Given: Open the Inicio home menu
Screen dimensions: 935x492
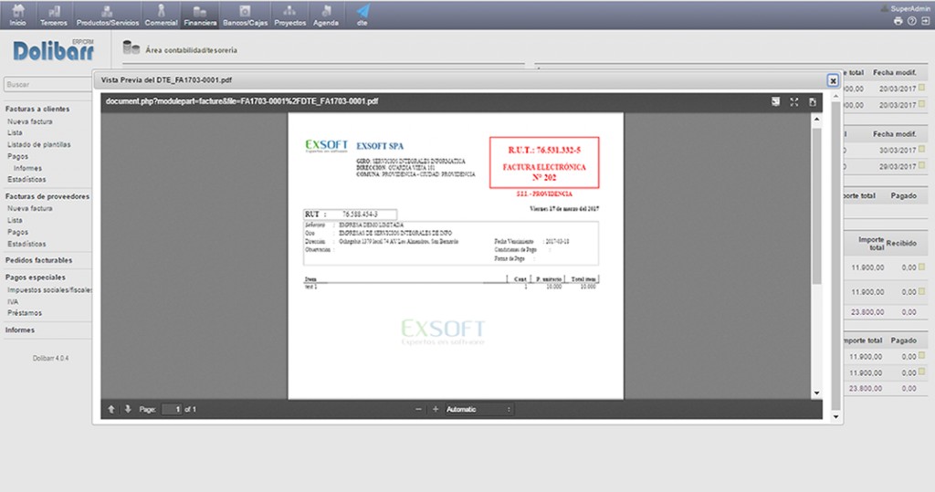Looking at the screenshot, I should click(x=18, y=15).
